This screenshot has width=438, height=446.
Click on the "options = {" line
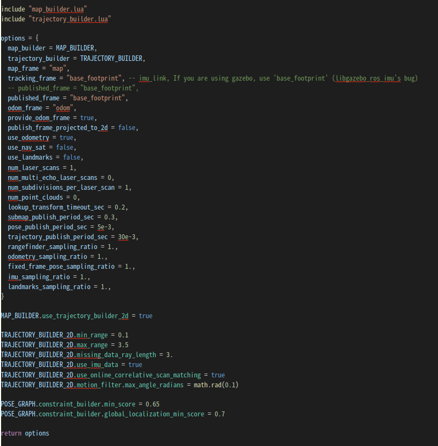pos(20,38)
